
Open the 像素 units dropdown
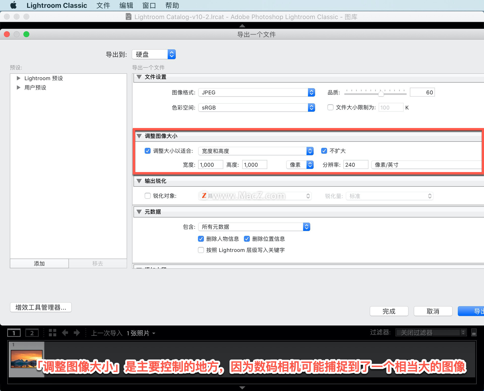[x=300, y=165]
